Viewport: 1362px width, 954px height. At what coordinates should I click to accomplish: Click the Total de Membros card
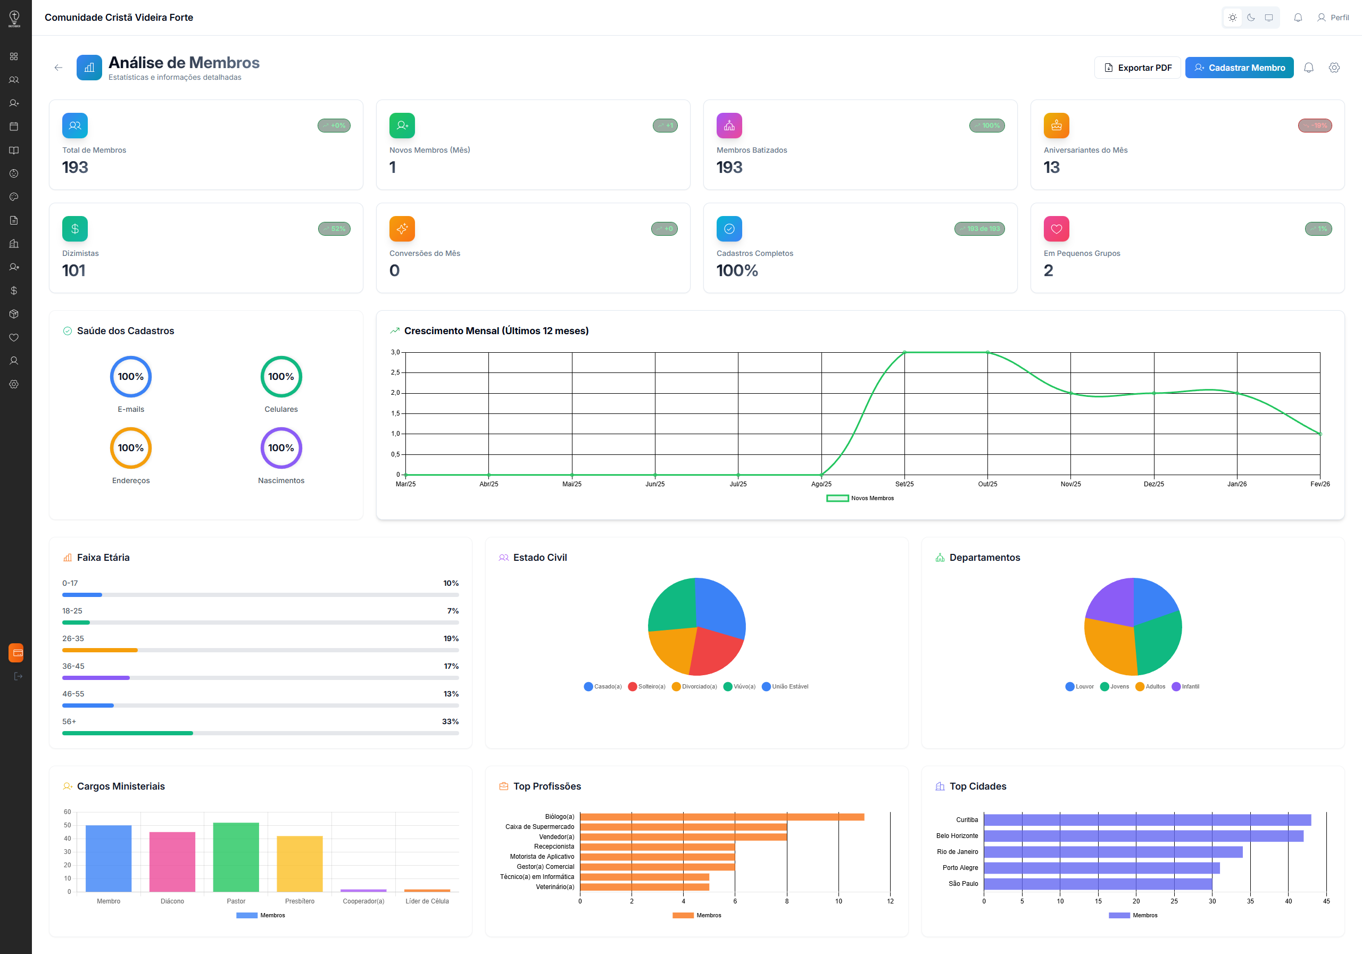click(206, 145)
